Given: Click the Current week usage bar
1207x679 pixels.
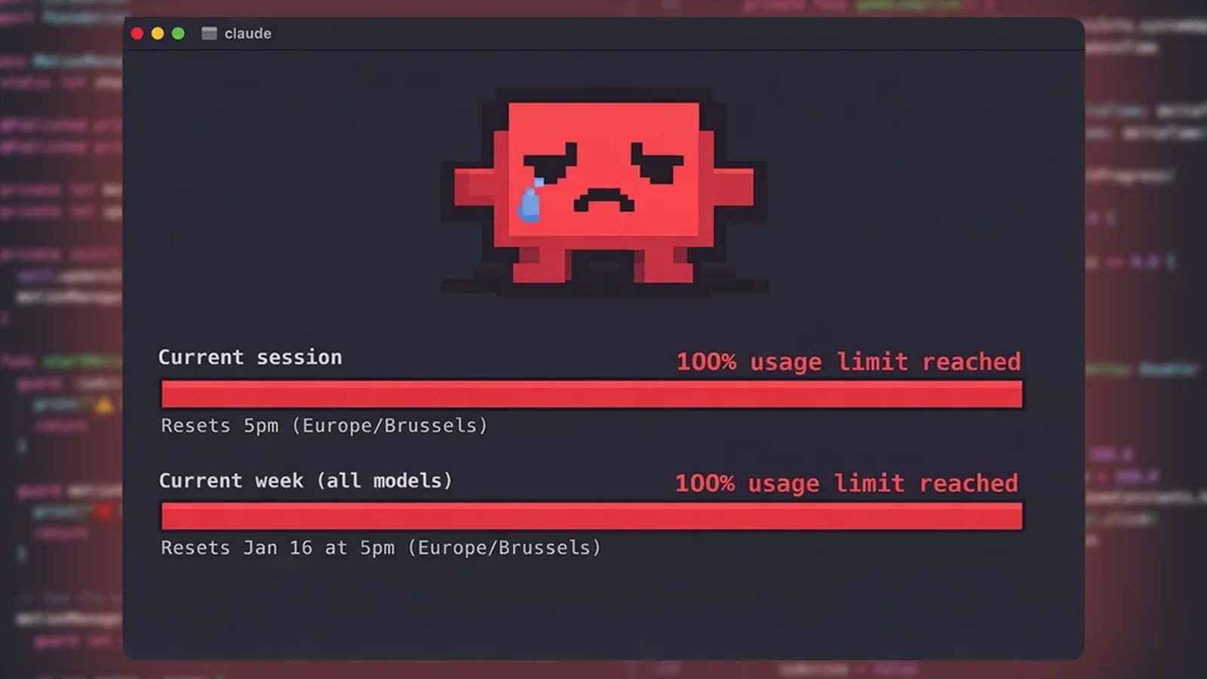Looking at the screenshot, I should point(592,516).
